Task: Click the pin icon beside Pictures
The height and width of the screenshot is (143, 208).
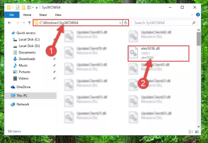Action: (54, 72)
